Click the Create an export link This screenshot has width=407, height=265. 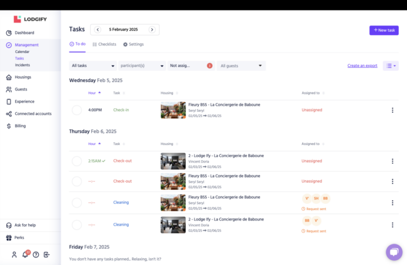click(362, 66)
